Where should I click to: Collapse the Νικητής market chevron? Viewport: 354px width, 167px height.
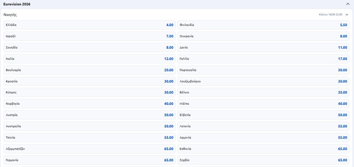coord(347,15)
